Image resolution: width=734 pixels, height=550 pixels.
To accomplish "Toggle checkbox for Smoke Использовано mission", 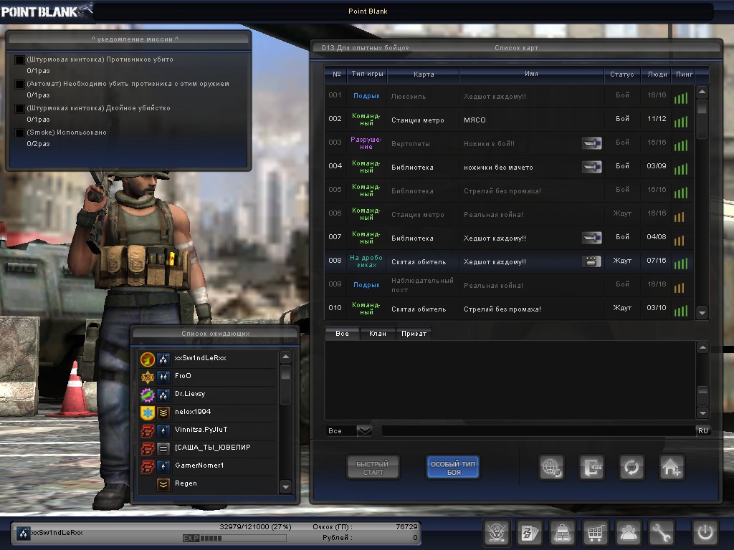I will 20,132.
